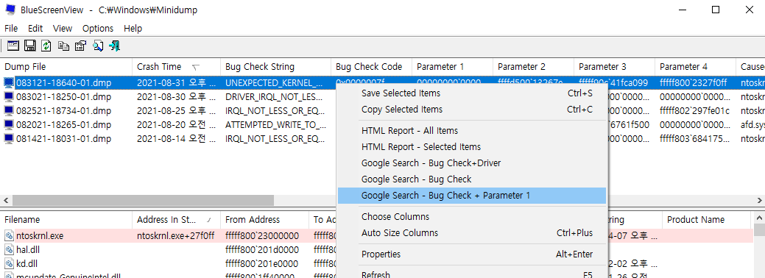Select row 082021-18265-01.dmp
The height and width of the screenshot is (278, 765).
[63, 125]
